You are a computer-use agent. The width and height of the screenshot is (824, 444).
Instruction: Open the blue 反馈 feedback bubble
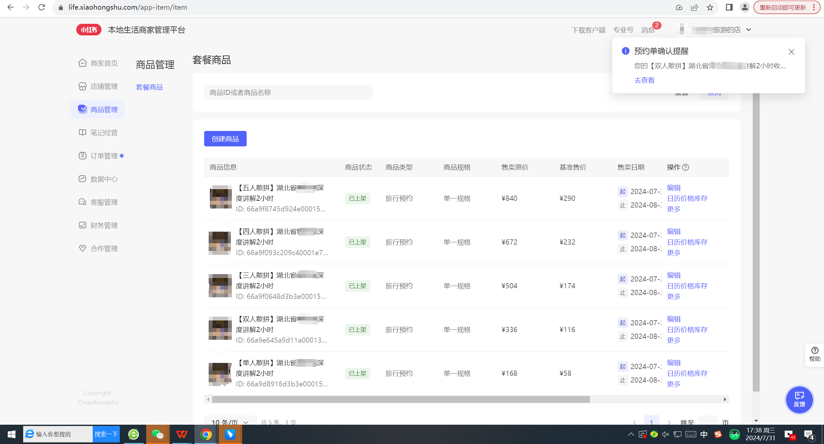point(799,400)
